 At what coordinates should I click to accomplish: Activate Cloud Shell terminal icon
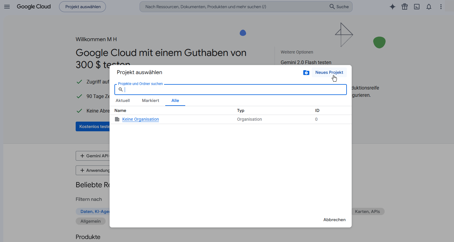[417, 7]
